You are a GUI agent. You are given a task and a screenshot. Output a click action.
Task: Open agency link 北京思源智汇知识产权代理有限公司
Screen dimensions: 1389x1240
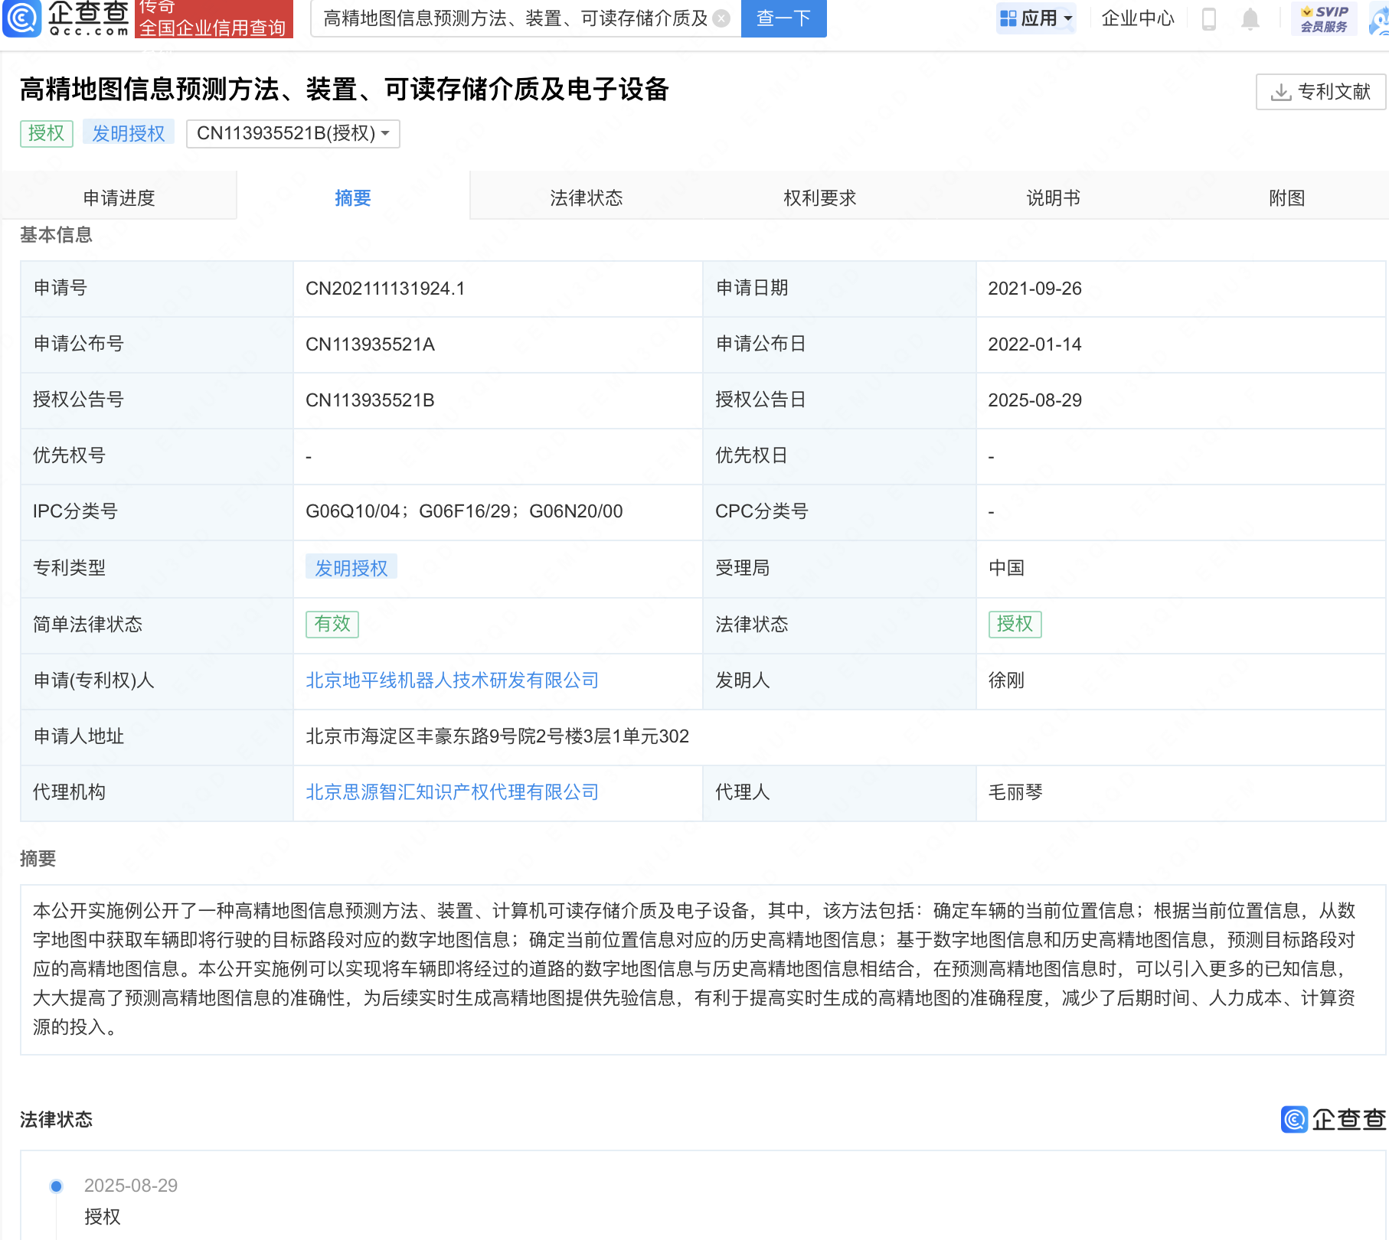pos(452,792)
